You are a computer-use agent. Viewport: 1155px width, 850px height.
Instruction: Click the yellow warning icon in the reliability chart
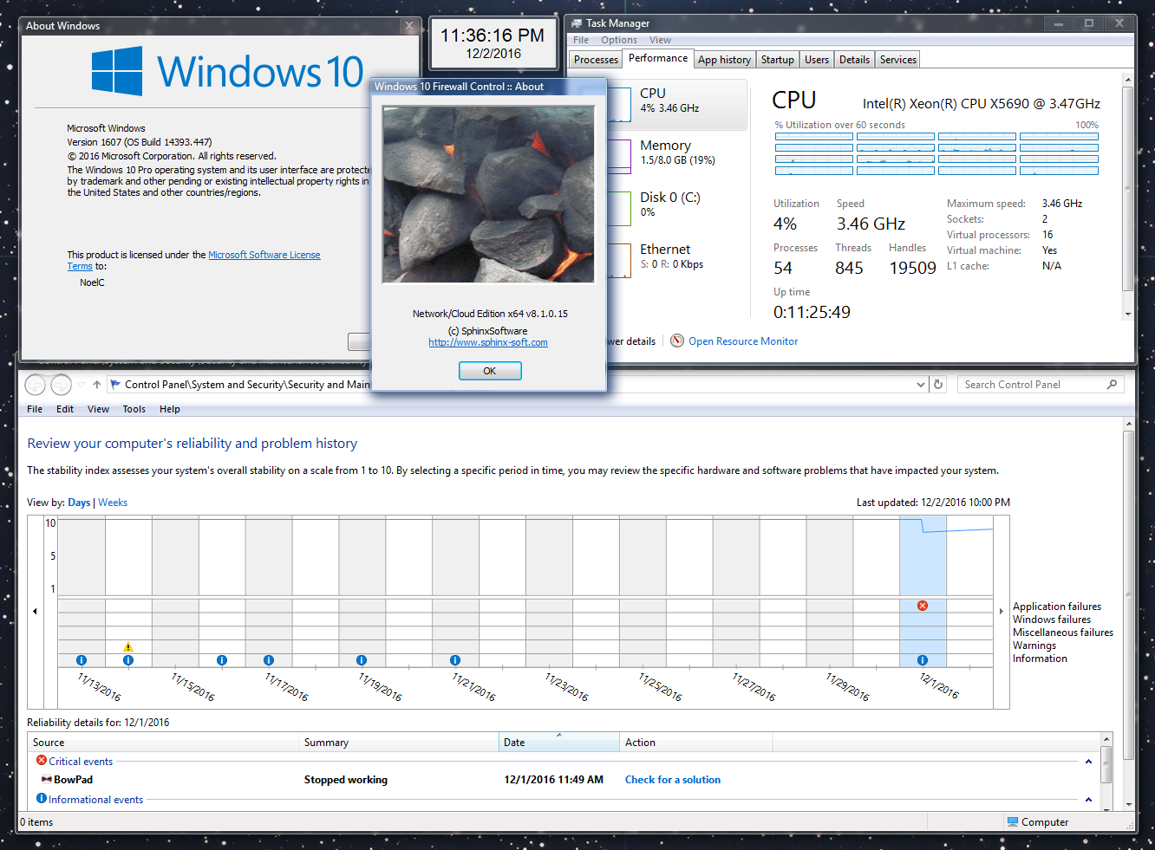pyautogui.click(x=128, y=646)
